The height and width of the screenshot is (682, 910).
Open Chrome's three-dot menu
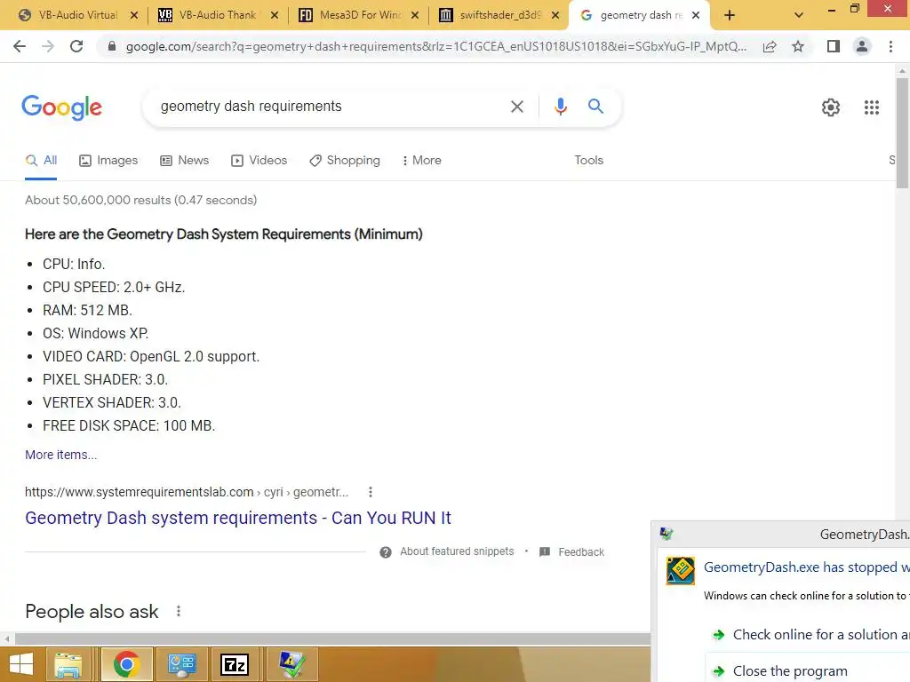click(x=890, y=46)
